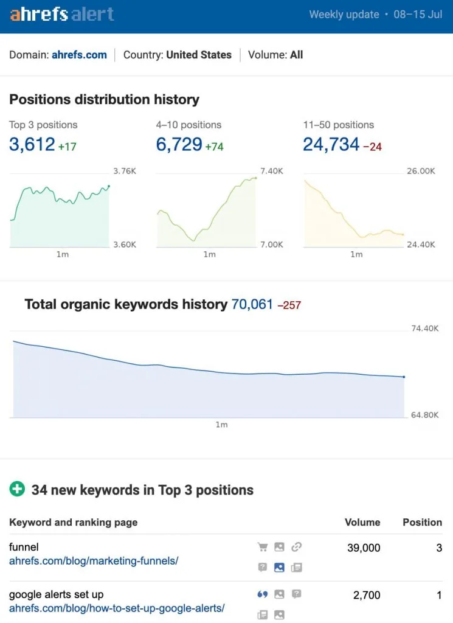Open the ahrefs.com domain link
Screen dimensions: 453x623
click(x=79, y=55)
